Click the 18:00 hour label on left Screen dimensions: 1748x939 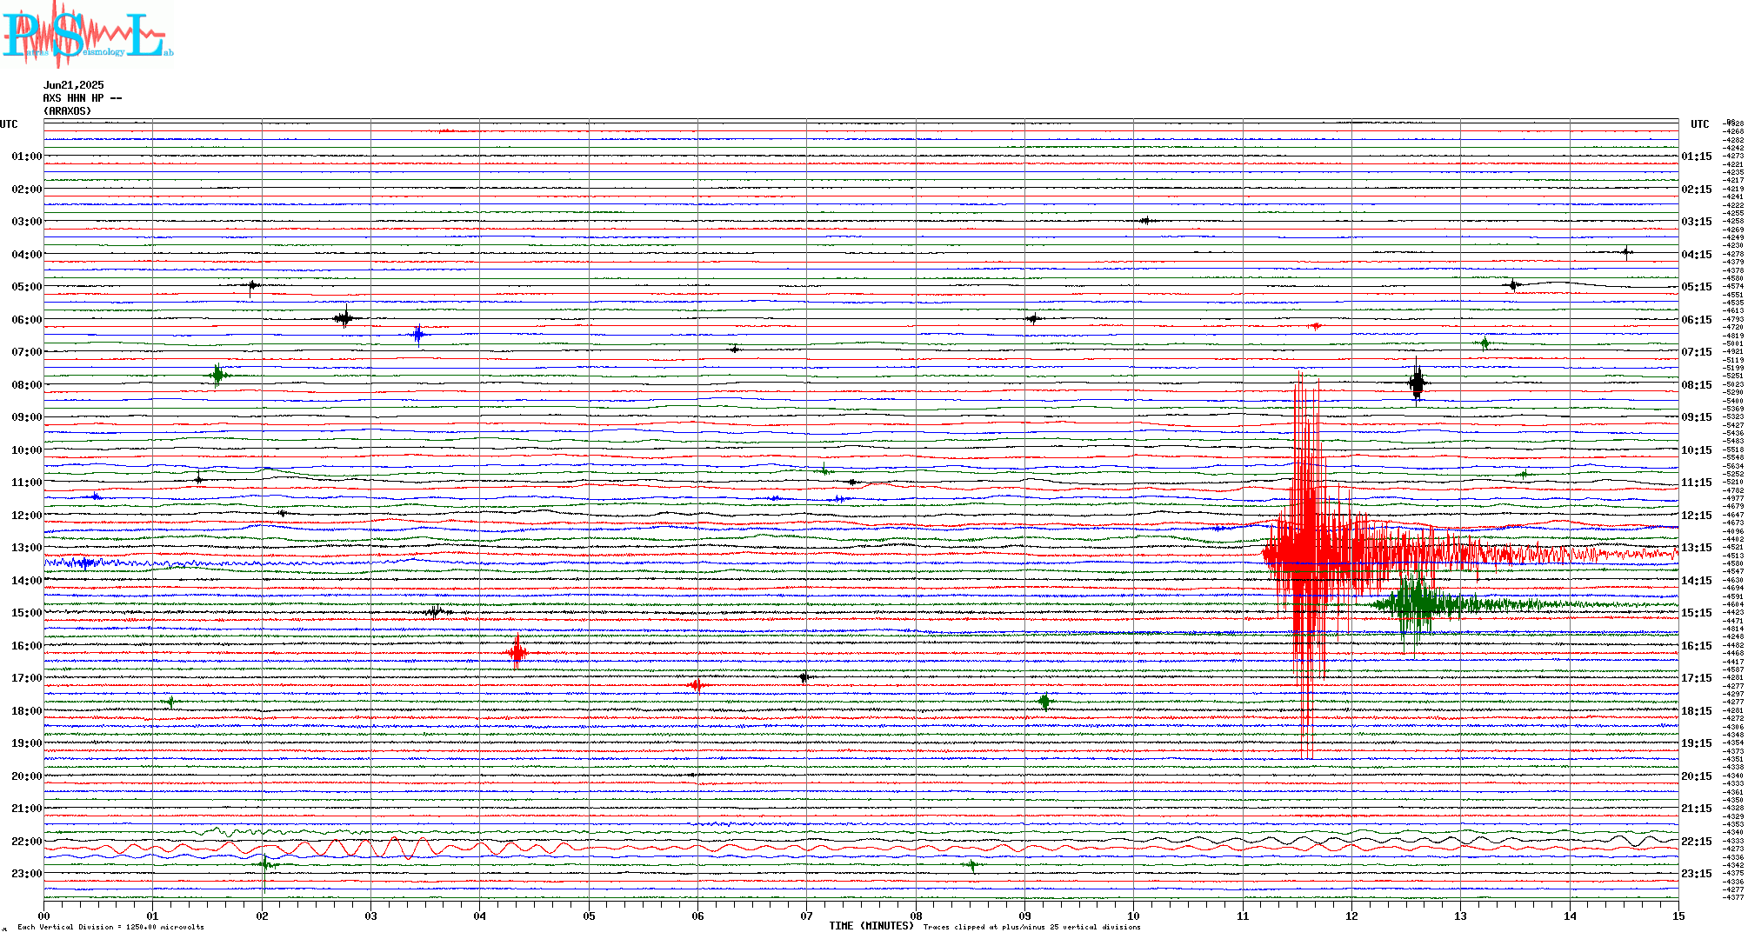(x=27, y=711)
